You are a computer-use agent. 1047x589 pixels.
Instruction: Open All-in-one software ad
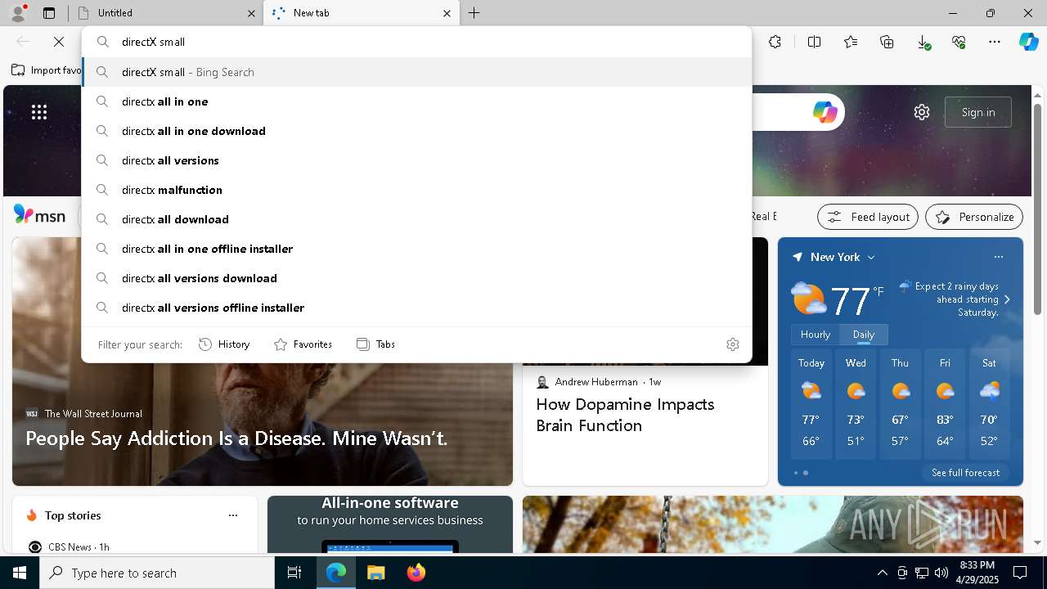click(x=390, y=524)
